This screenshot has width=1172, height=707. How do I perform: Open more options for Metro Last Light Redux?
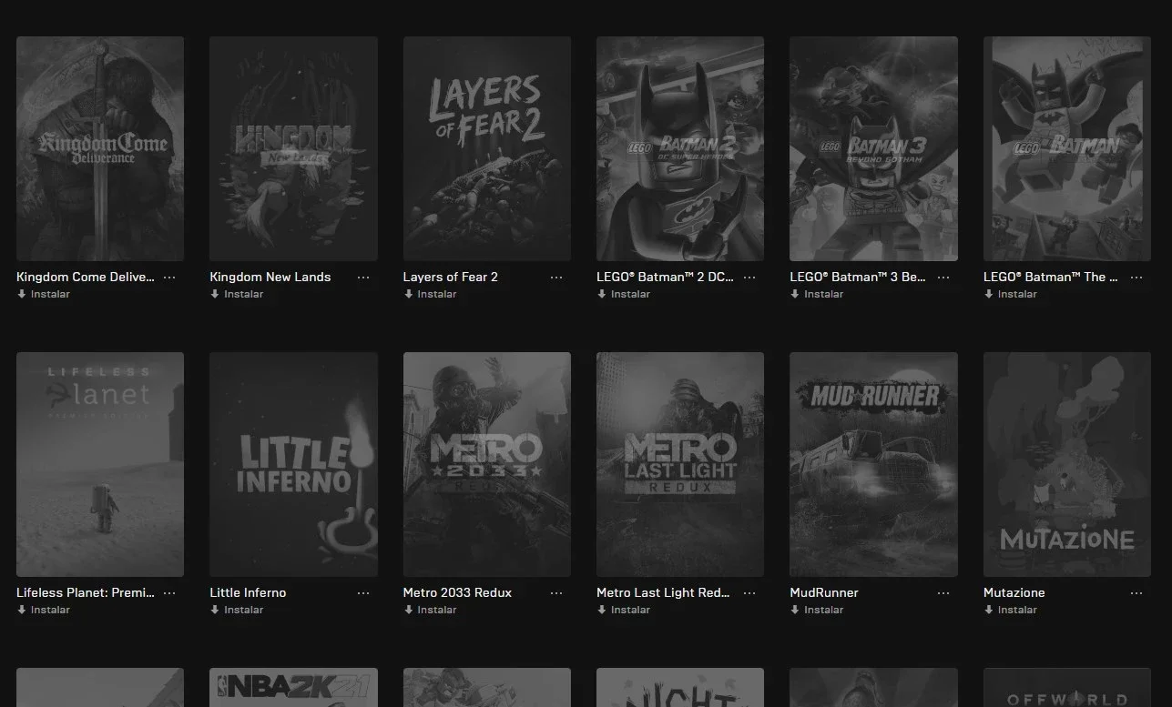tap(749, 592)
